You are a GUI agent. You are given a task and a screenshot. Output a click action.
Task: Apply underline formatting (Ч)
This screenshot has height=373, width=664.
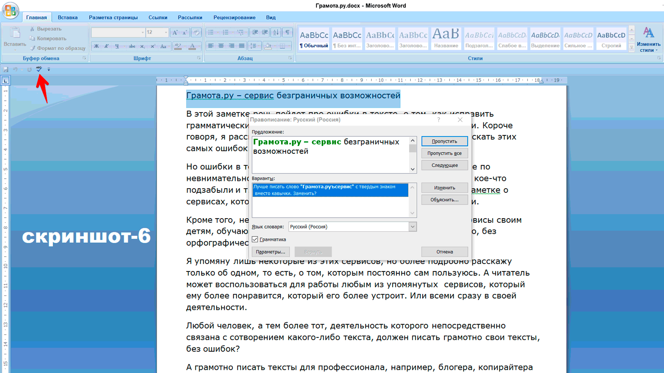(117, 46)
